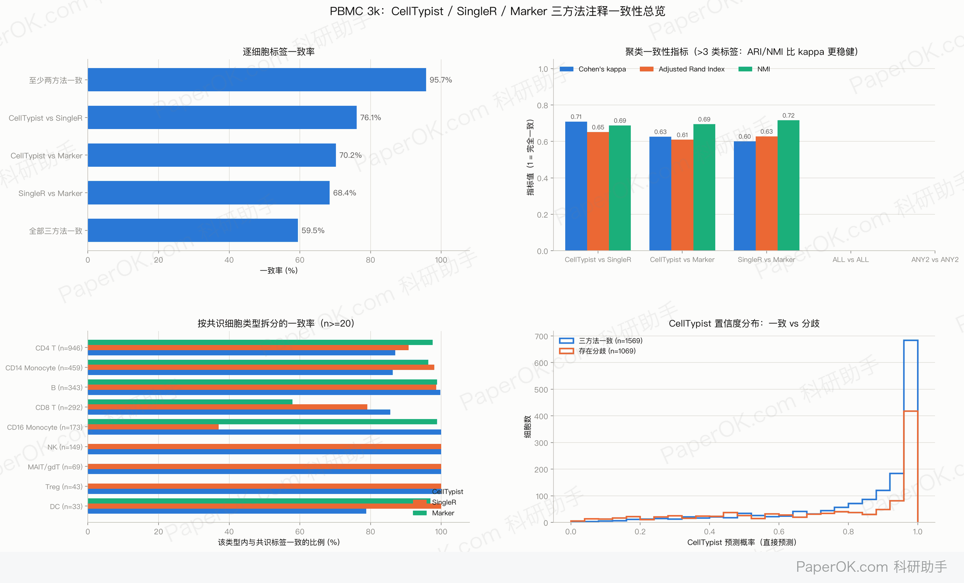Click the B (n=343) row label
This screenshot has height=583, width=964.
[x=66, y=388]
